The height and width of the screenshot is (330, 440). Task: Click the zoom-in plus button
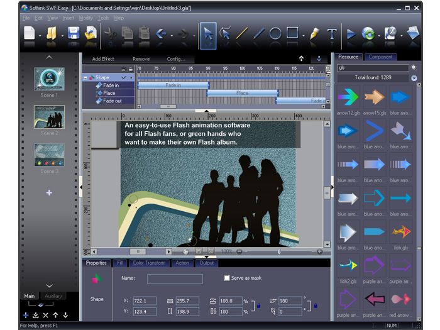tap(319, 251)
